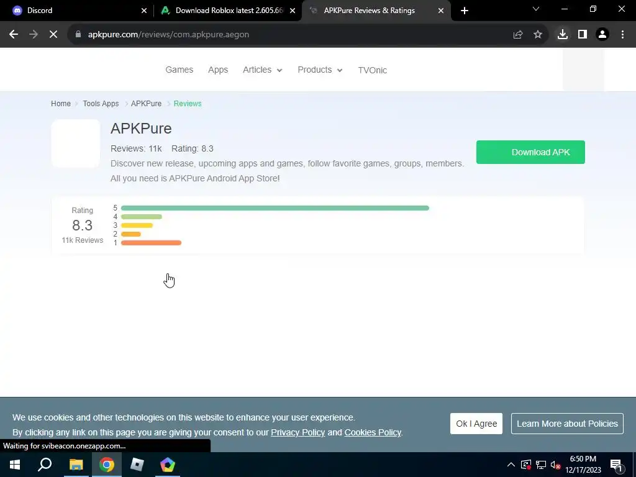Open the TVOnic menu link
This screenshot has width=636, height=477.
click(373, 70)
